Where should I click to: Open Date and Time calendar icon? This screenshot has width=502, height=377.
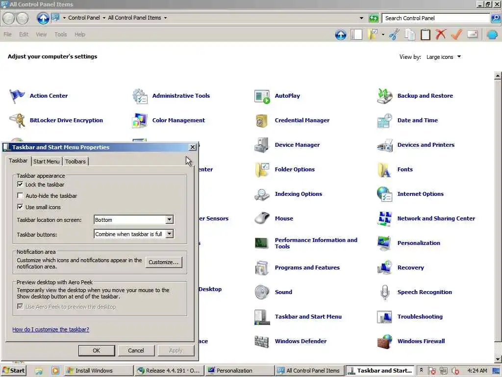384,121
